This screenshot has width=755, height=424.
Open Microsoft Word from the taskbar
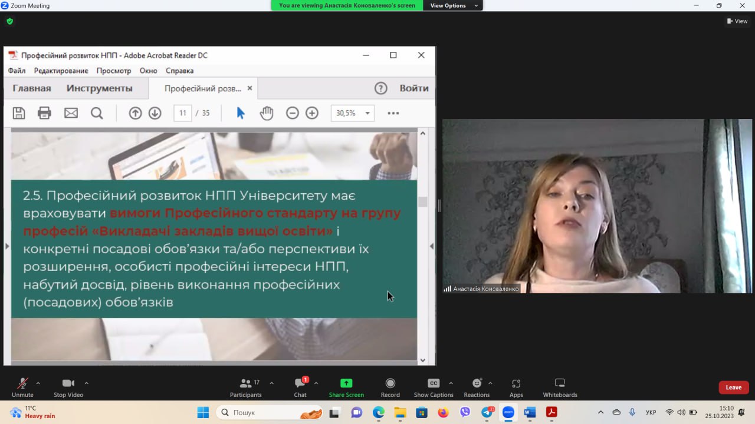pyautogui.click(x=530, y=412)
